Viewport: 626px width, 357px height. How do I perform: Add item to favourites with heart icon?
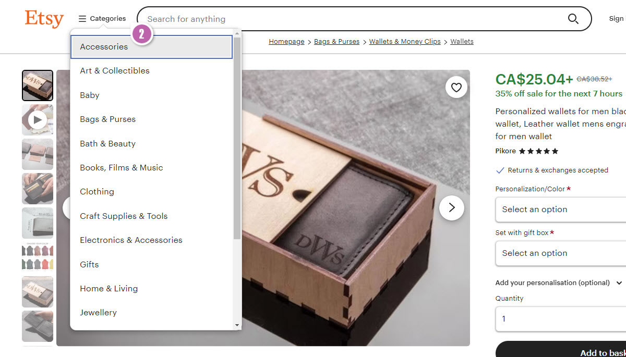[x=456, y=88]
